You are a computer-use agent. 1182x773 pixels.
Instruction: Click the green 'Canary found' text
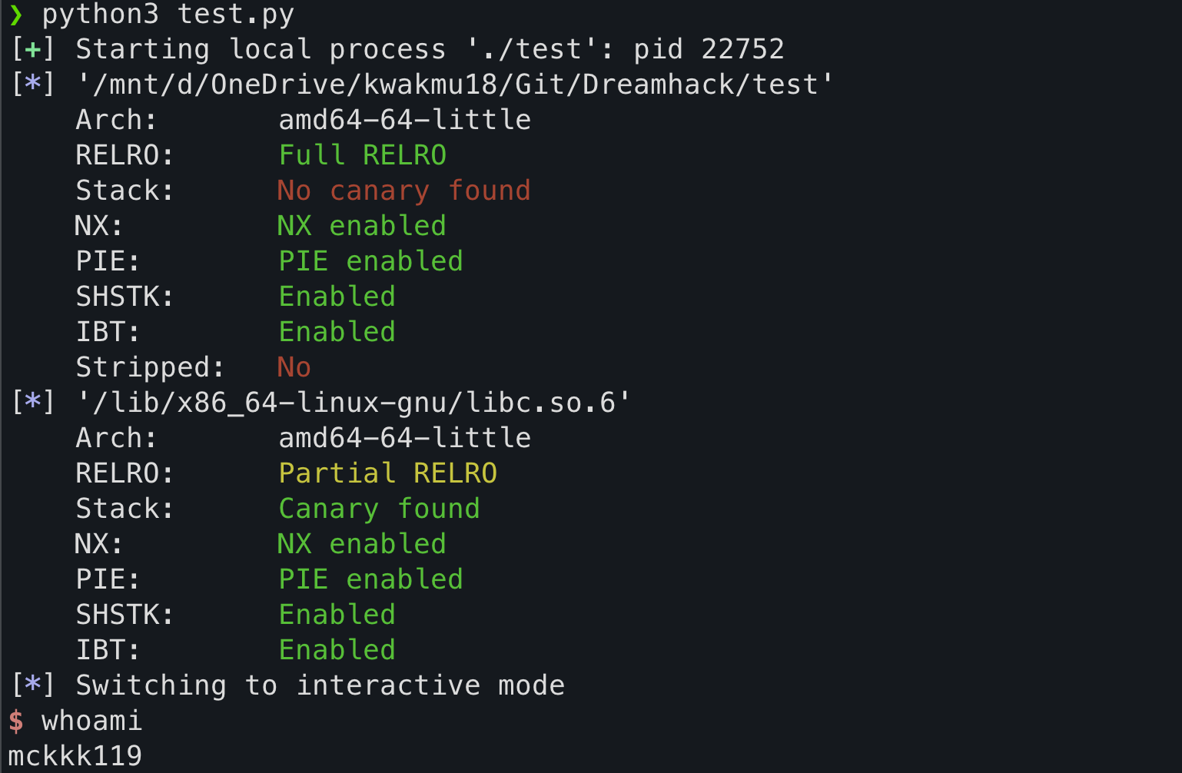(379, 509)
